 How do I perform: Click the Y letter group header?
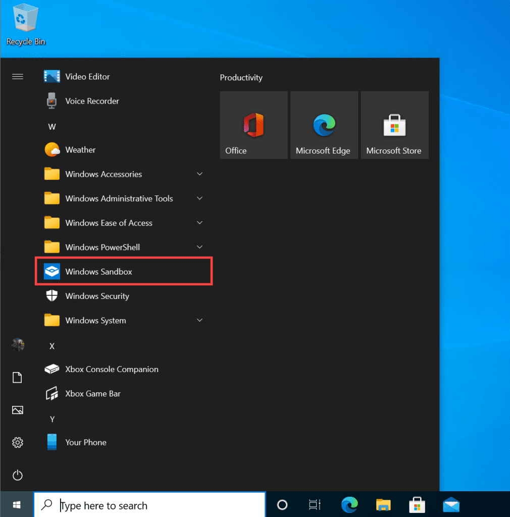(52, 420)
